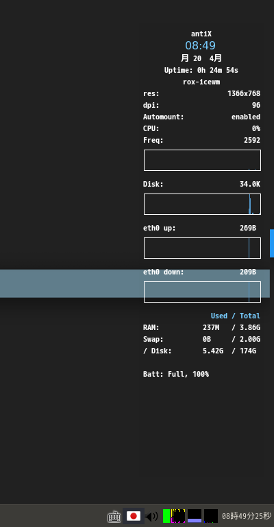Open the on-screen keyboard tray icon

coord(114,516)
